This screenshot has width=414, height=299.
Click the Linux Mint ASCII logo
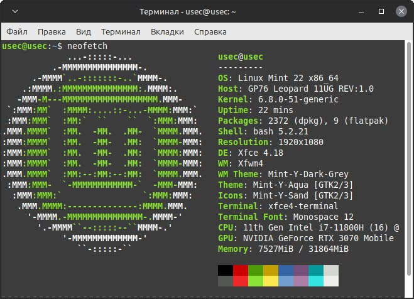click(102, 153)
